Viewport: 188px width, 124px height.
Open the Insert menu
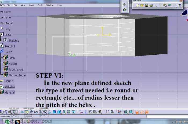click(31, 5)
